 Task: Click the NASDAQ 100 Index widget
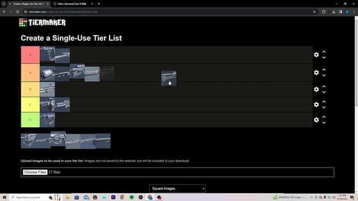pyautogui.click(x=290, y=197)
